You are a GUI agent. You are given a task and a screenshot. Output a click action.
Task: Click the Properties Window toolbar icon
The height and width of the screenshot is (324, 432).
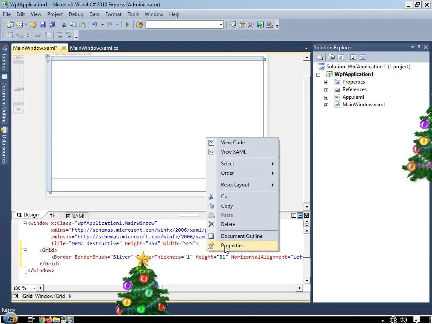pyautogui.click(x=242, y=25)
